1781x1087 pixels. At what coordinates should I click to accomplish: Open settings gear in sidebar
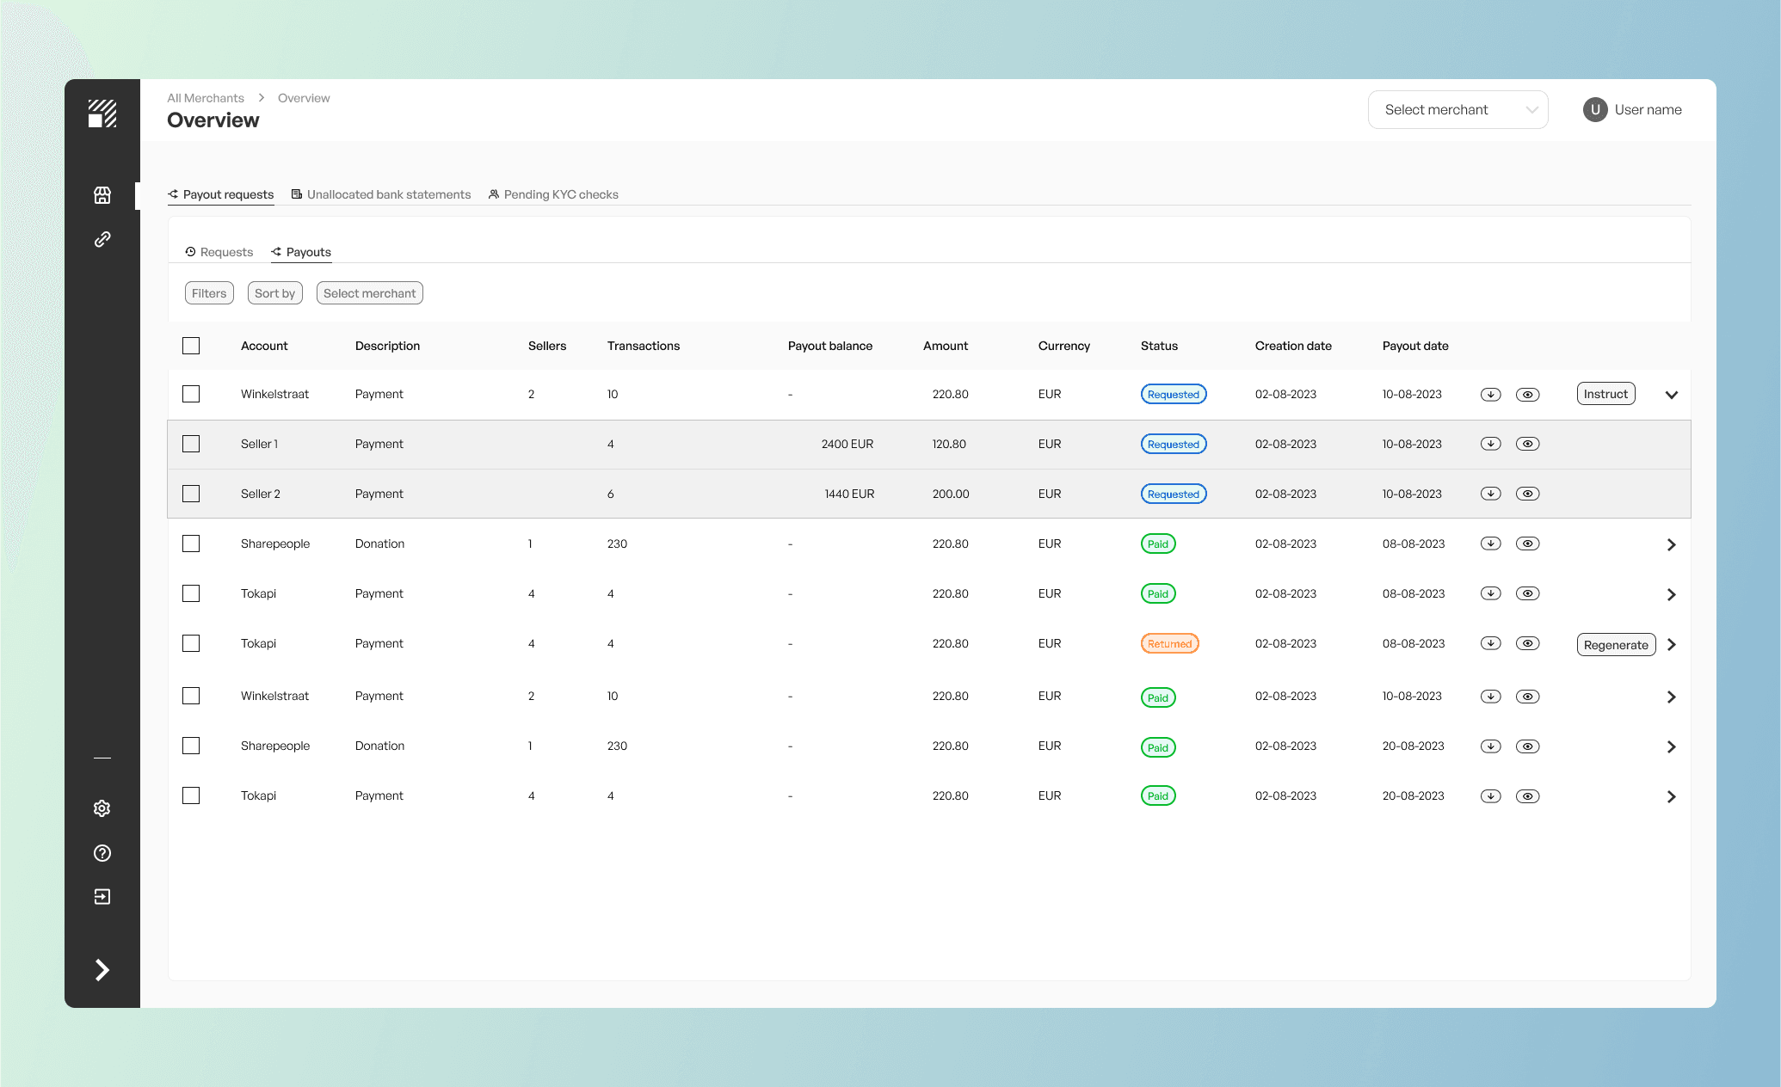(x=102, y=808)
